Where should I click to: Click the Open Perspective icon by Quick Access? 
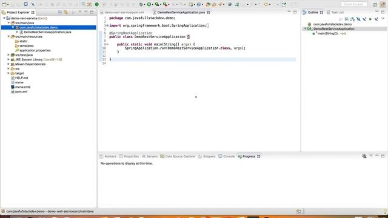[375, 5]
